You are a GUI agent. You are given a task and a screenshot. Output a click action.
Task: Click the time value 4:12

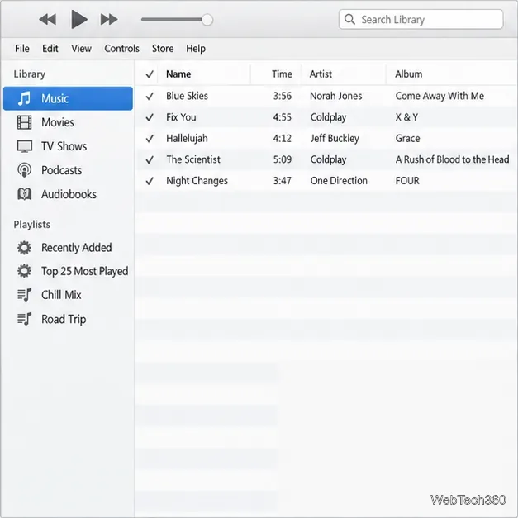point(283,139)
